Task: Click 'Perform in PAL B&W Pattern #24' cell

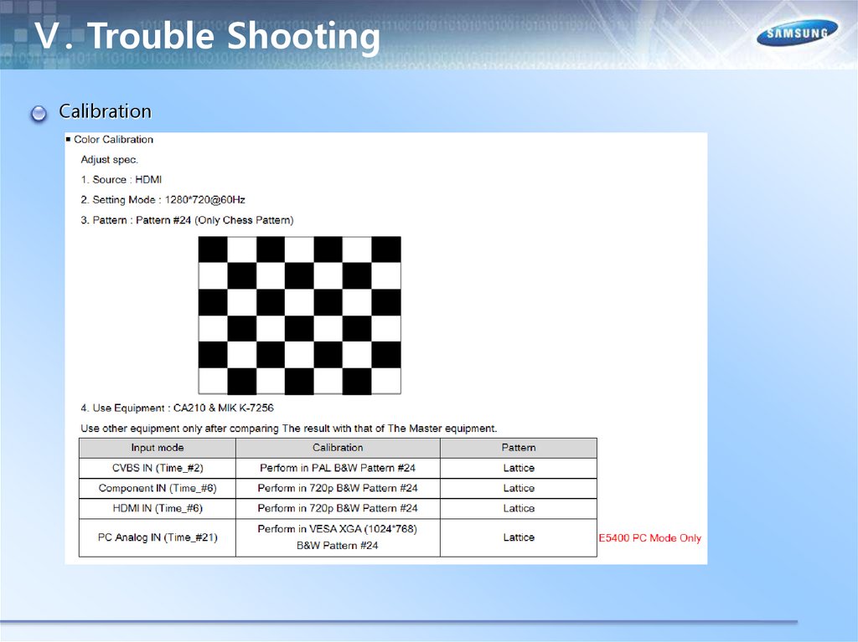Action: click(x=338, y=468)
